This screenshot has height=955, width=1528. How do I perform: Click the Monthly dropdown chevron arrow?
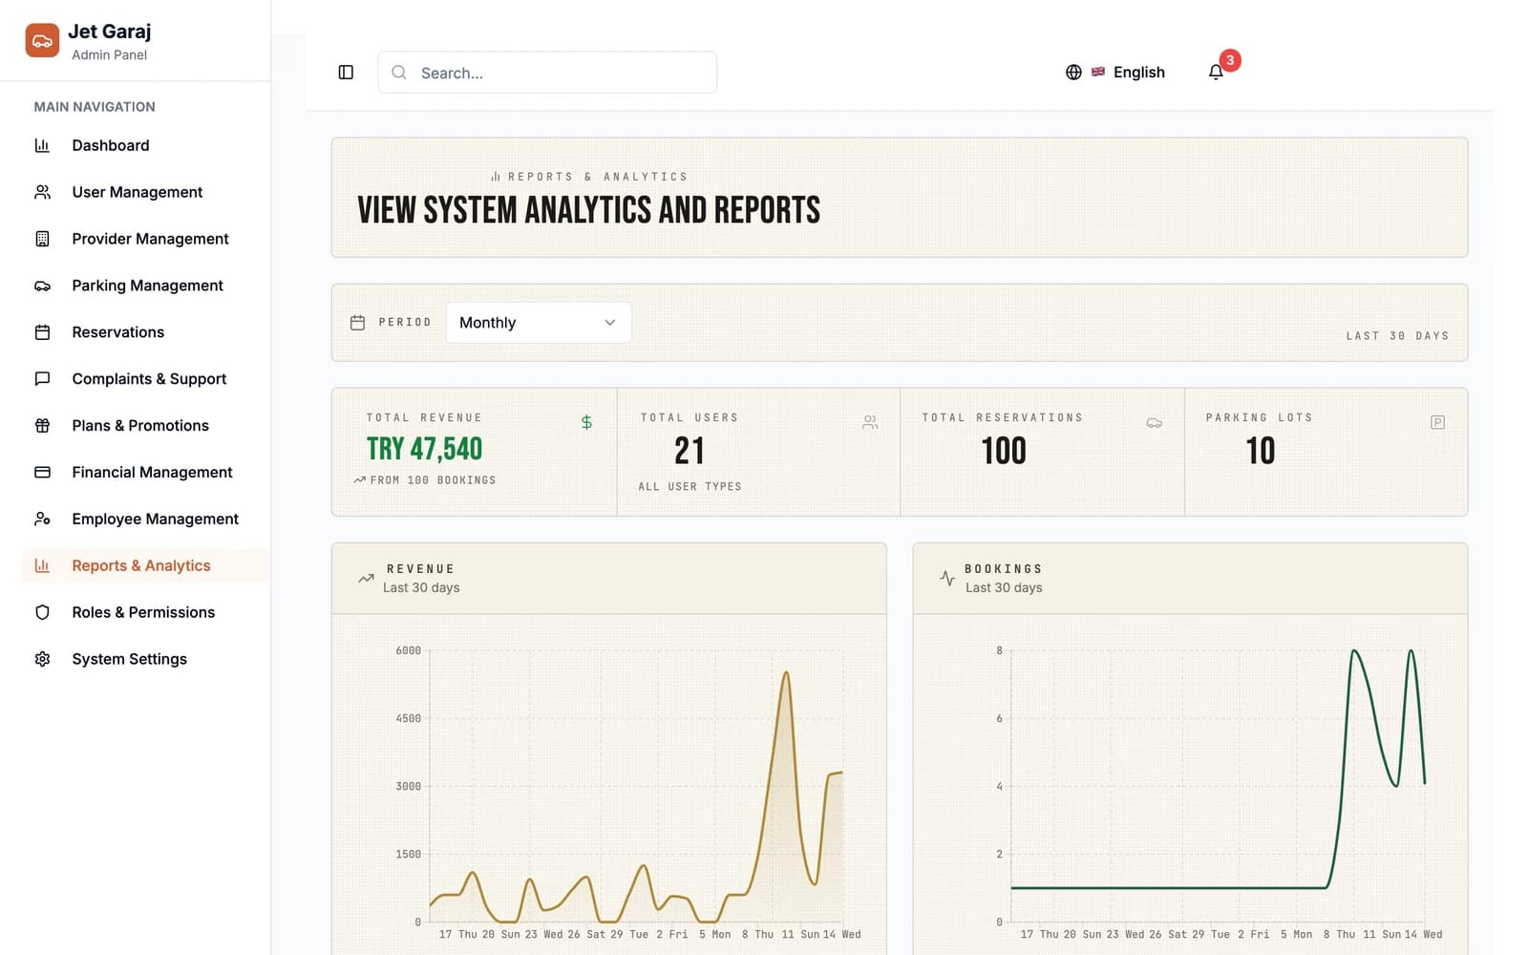pos(610,323)
